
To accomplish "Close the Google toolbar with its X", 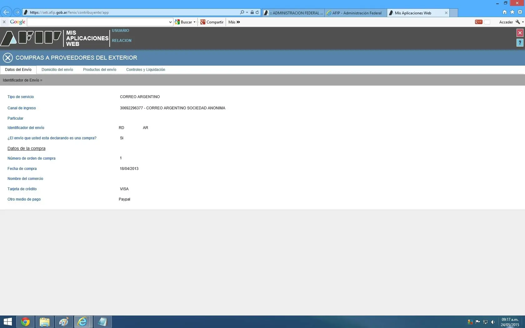I will (4, 22).
